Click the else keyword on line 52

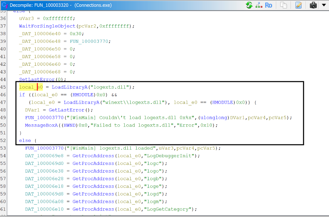[x=25, y=141]
